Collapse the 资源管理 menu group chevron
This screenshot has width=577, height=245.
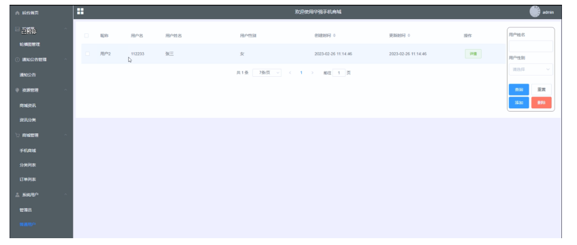click(x=65, y=90)
